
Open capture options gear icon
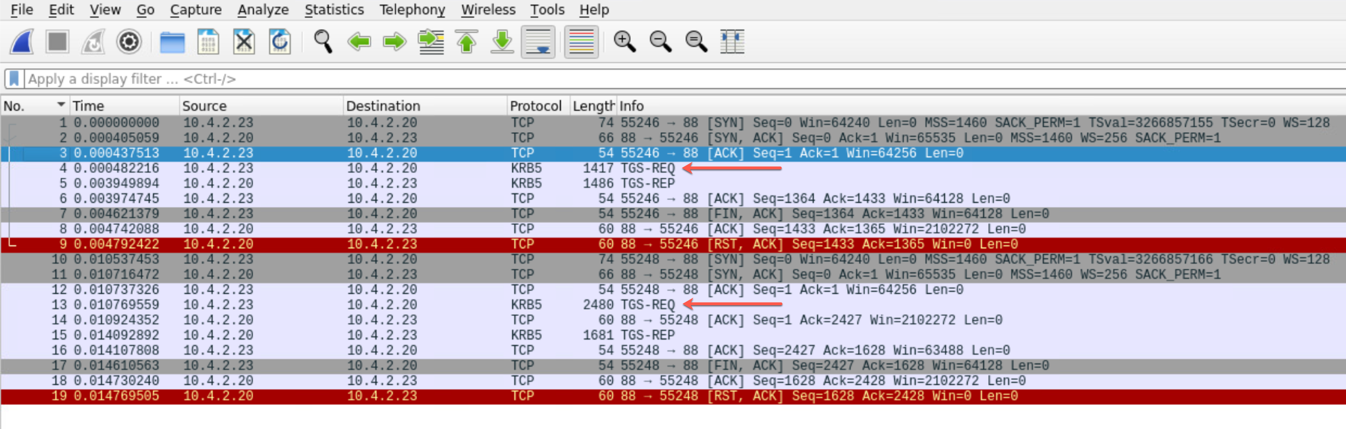click(129, 41)
